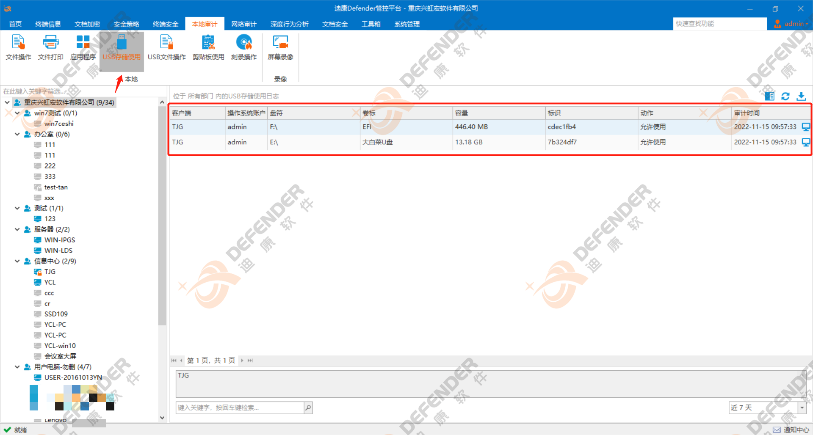Open the 剪贴板使用 audit icon

pyautogui.click(x=208, y=47)
